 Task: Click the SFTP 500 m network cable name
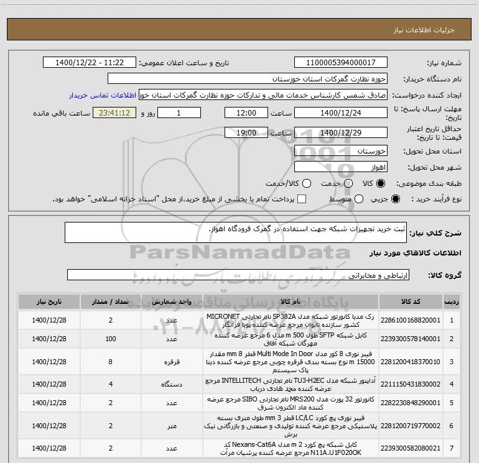click(x=291, y=339)
